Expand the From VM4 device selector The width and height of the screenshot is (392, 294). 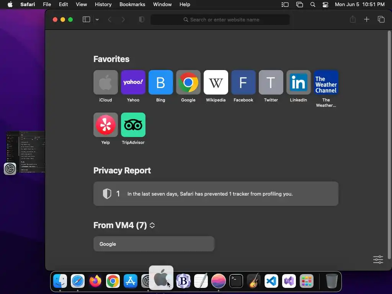[152, 225]
